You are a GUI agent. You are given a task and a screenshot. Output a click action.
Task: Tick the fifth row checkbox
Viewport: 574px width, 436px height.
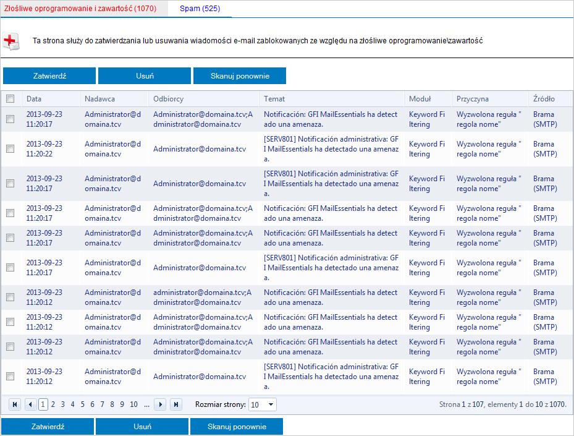11,237
